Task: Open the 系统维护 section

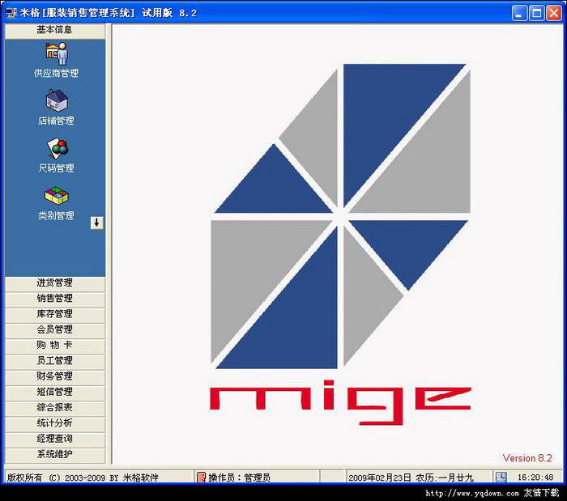Action: coord(55,456)
